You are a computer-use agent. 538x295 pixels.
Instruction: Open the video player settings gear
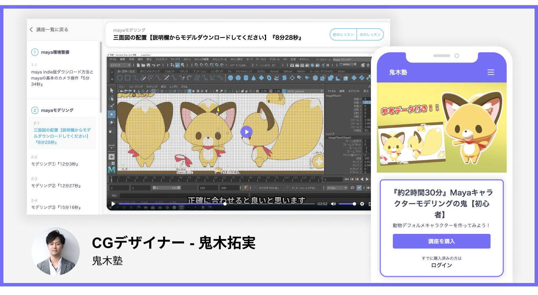362,204
